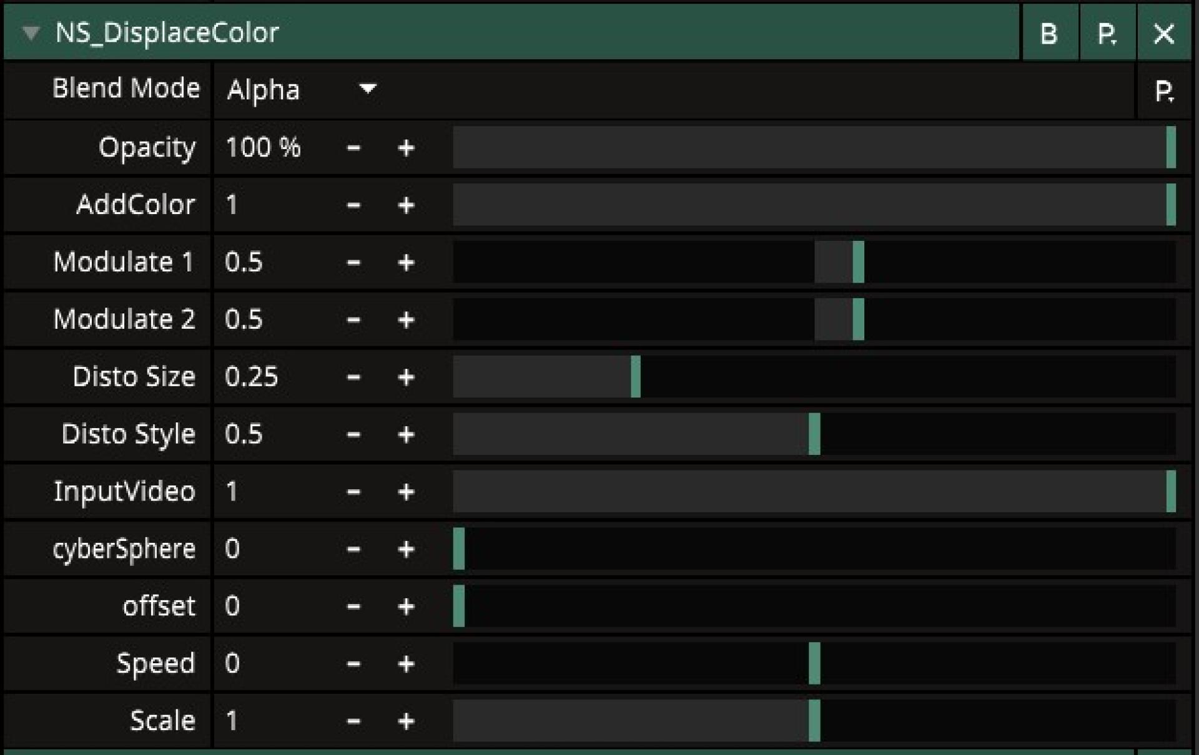The width and height of the screenshot is (1199, 755).
Task: Increase cyberSphere with the plus button
Action: click(x=406, y=550)
